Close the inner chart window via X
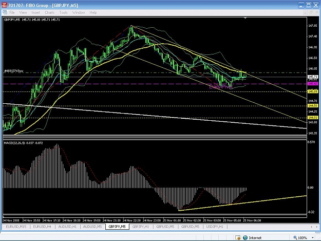The height and width of the screenshot is (241, 321). [316, 13]
